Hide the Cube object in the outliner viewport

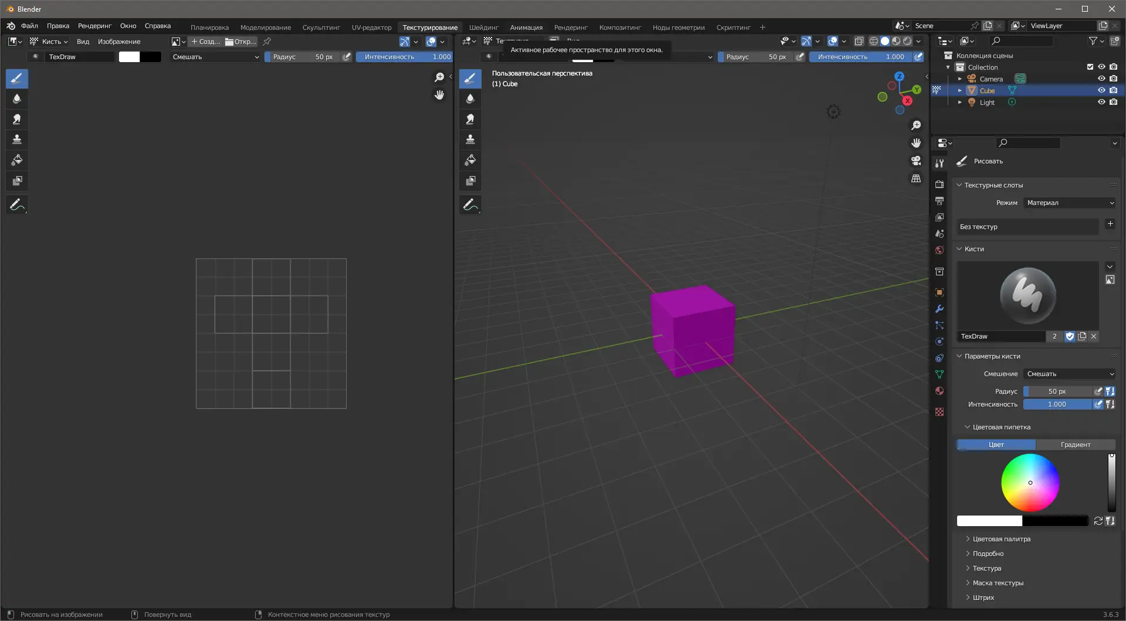(x=1101, y=91)
